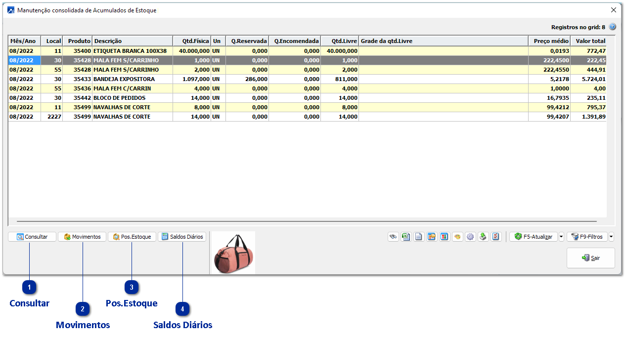Export grid using the Excel icon

[406, 237]
